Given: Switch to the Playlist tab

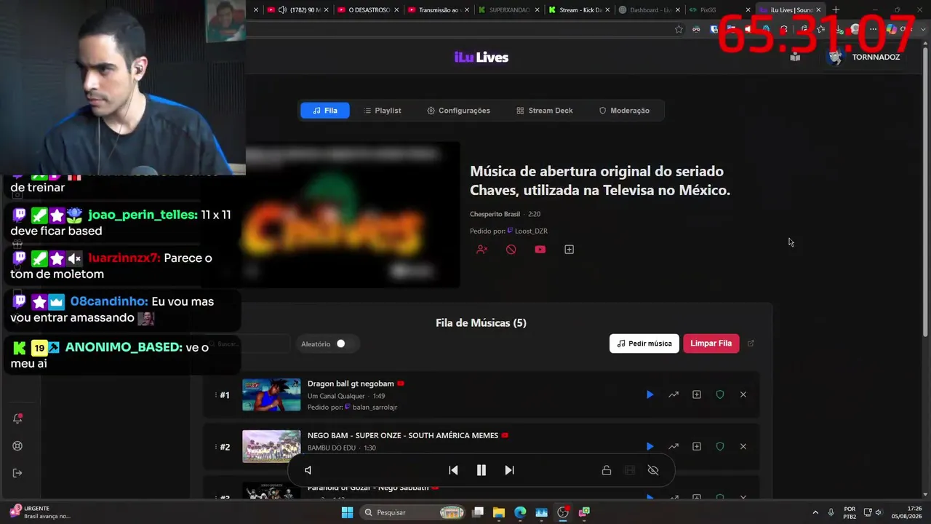Looking at the screenshot, I should [x=383, y=111].
